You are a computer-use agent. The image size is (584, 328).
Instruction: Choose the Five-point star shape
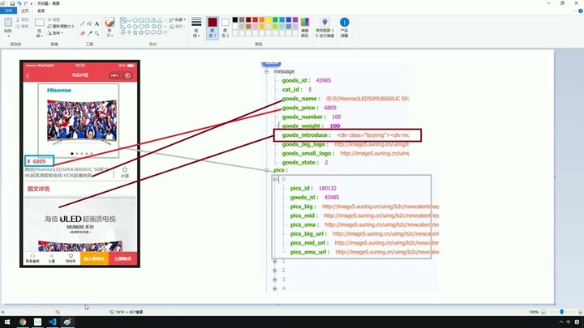135,32
